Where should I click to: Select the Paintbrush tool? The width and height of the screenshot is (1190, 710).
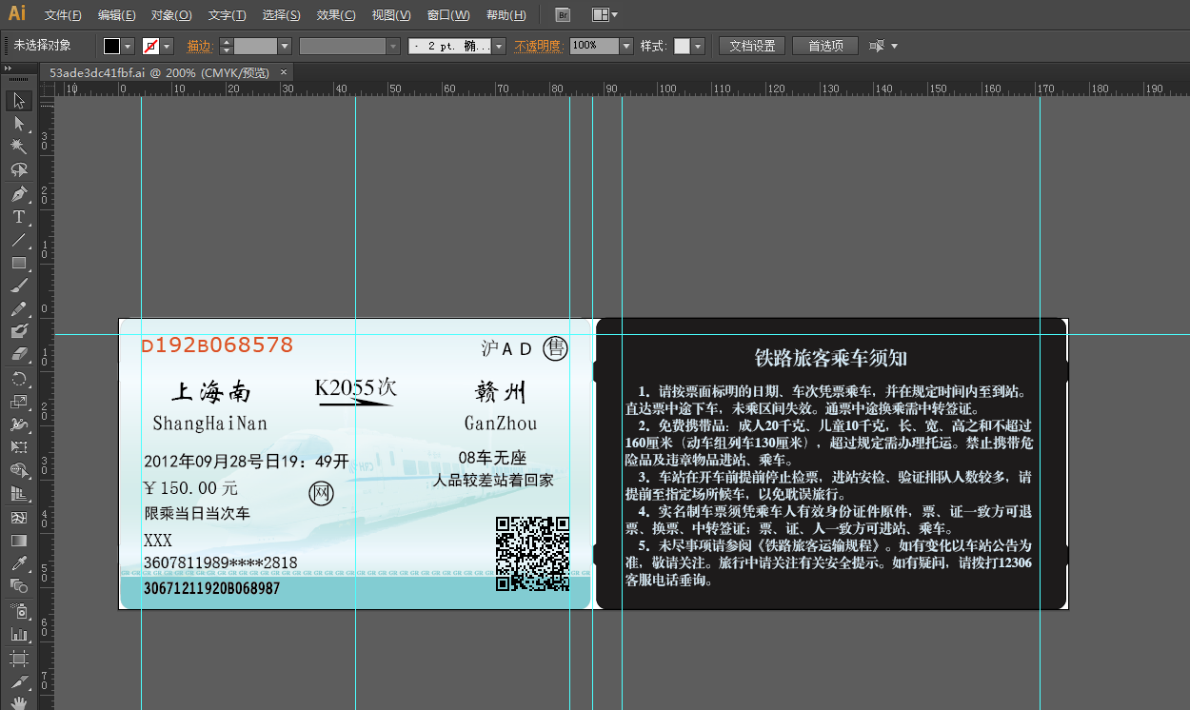[x=18, y=286]
